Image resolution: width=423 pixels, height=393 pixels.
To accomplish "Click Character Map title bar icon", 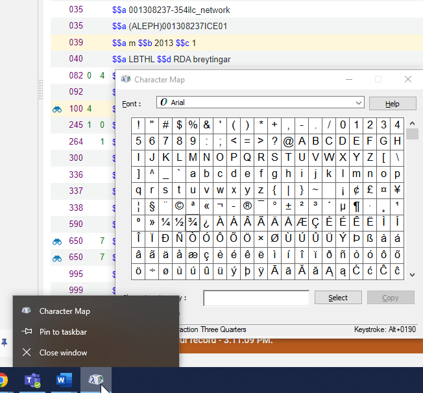I will coord(126,79).
